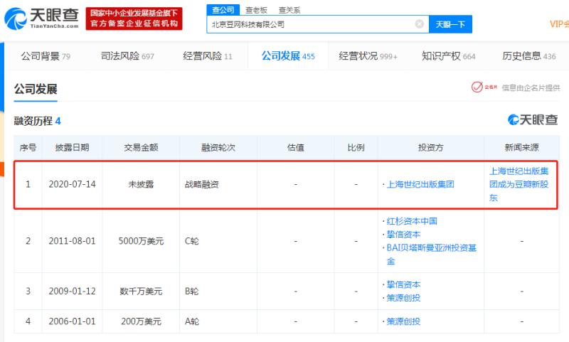Open the 历史信息 tab

(528, 56)
